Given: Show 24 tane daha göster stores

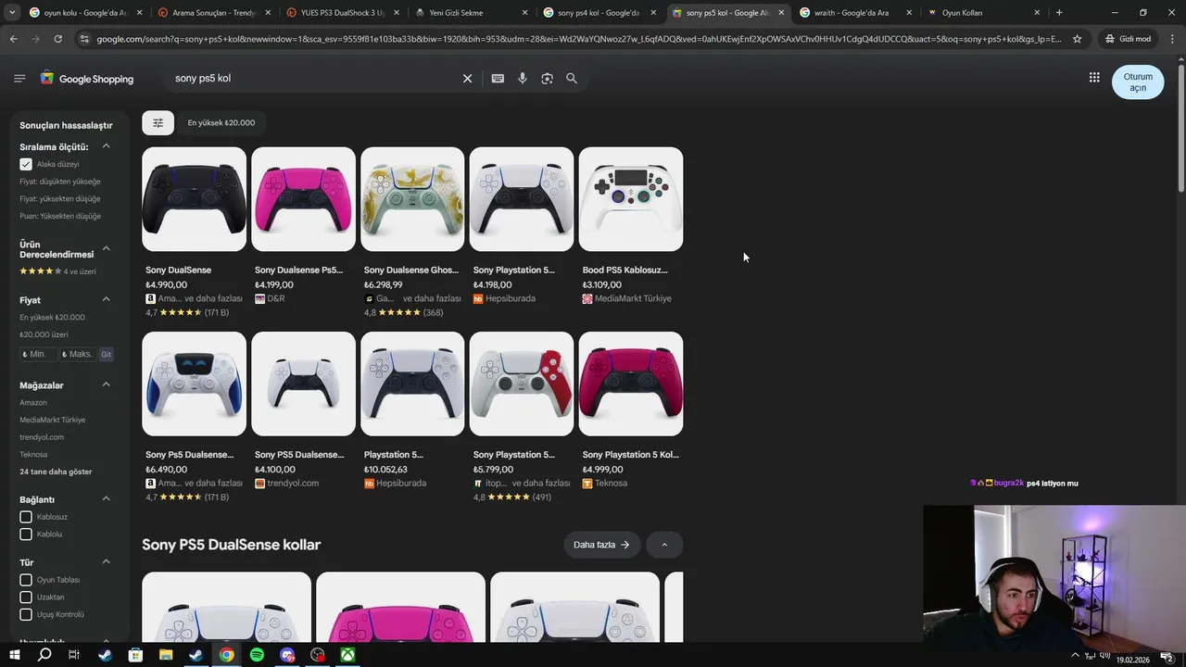Looking at the screenshot, I should [56, 472].
